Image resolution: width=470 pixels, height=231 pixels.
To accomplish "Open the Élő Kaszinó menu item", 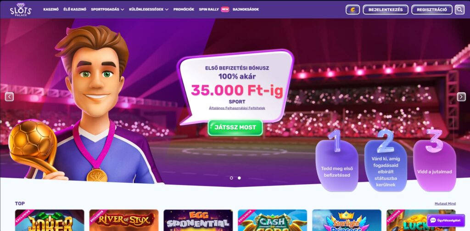I will tap(75, 9).
